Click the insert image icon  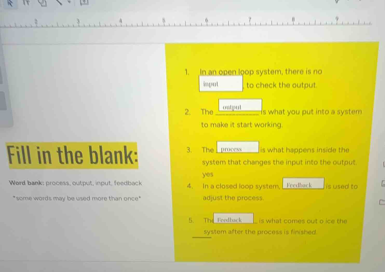85,3
